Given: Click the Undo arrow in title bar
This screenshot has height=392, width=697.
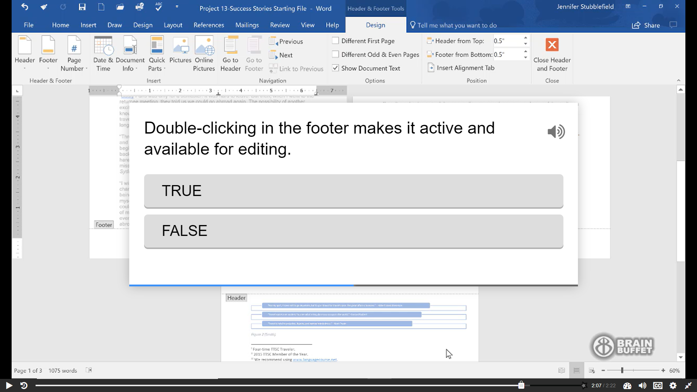Looking at the screenshot, I should (x=25, y=7).
